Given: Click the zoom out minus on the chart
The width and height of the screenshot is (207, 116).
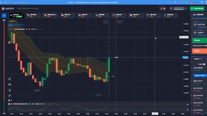Looking at the screenshot, I should click(x=97, y=95).
